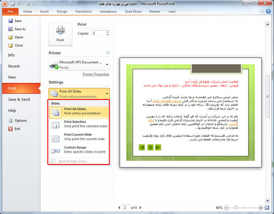The width and height of the screenshot is (274, 214).
Task: Choose the Custom Range option
Action: pyautogui.click(x=79, y=150)
